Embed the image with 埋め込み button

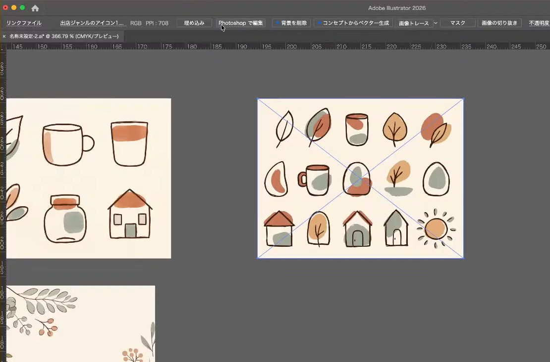click(194, 23)
